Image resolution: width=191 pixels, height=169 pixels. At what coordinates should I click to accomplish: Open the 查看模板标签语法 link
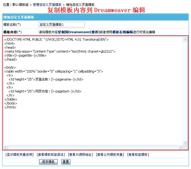tap(51, 155)
